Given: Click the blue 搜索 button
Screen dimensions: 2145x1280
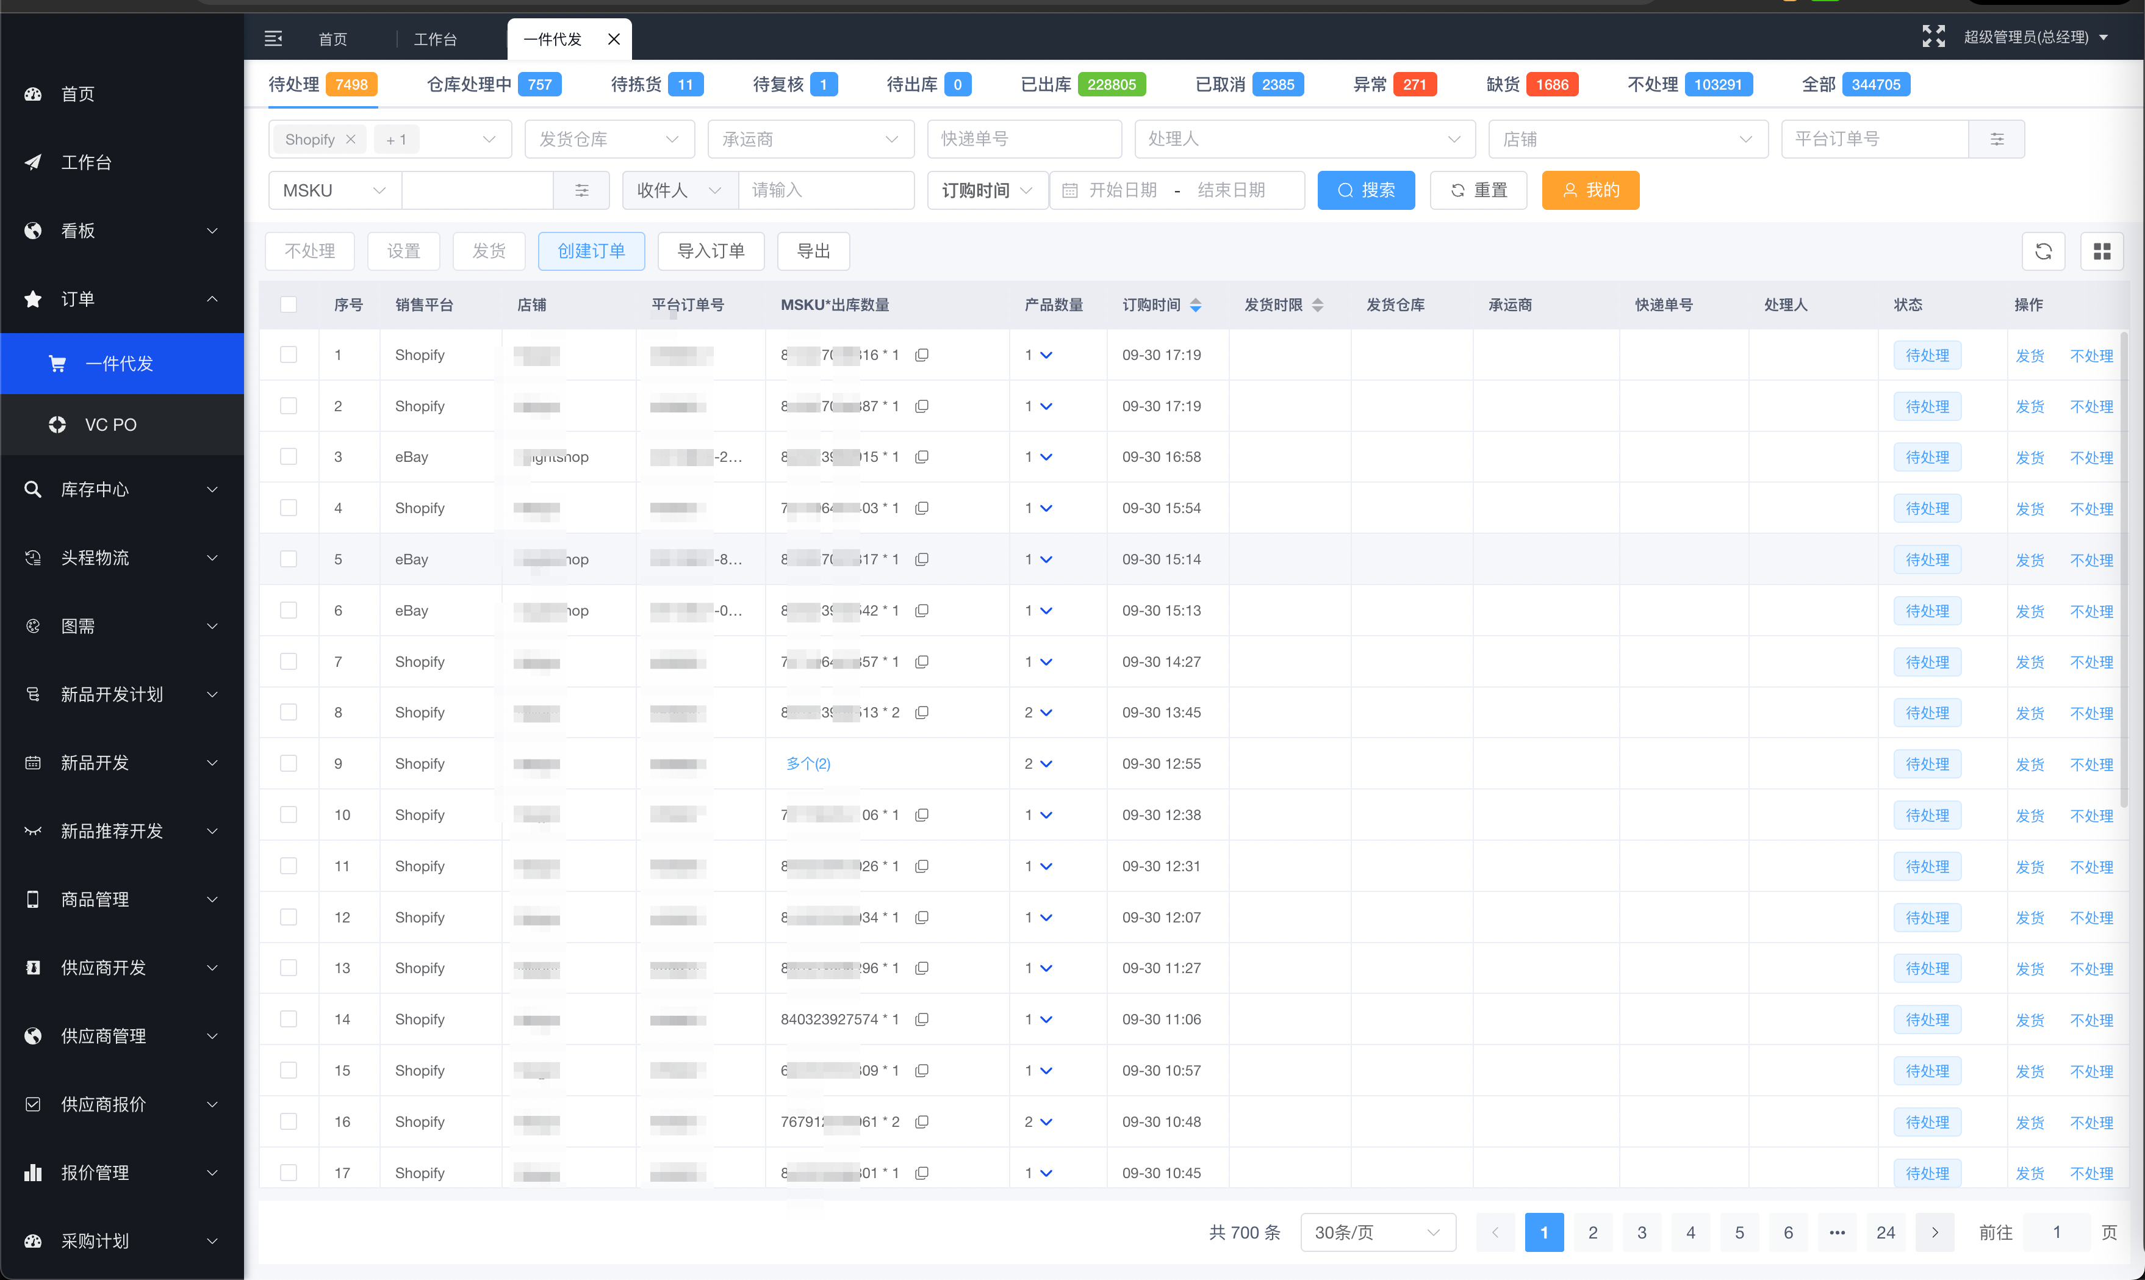Looking at the screenshot, I should [x=1365, y=190].
